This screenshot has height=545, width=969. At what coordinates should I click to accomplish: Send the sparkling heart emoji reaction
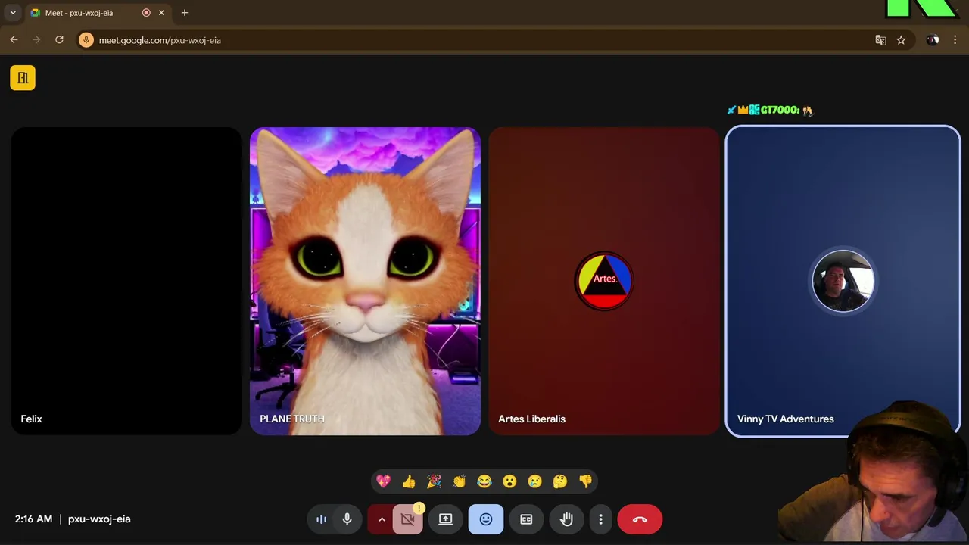pyautogui.click(x=384, y=481)
